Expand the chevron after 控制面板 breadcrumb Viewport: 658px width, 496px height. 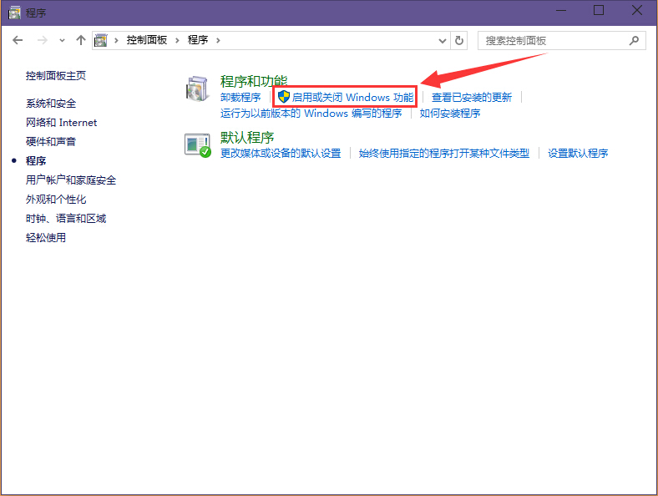point(176,40)
